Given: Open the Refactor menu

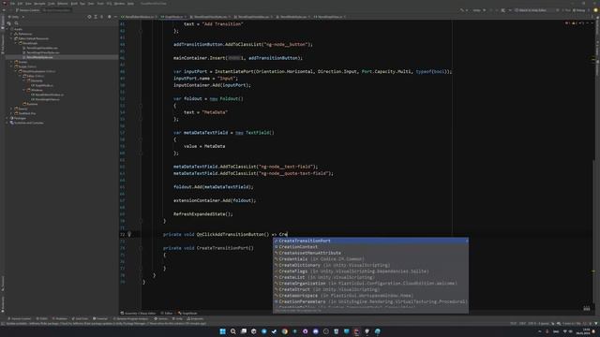Looking at the screenshot, I should click(63, 4).
